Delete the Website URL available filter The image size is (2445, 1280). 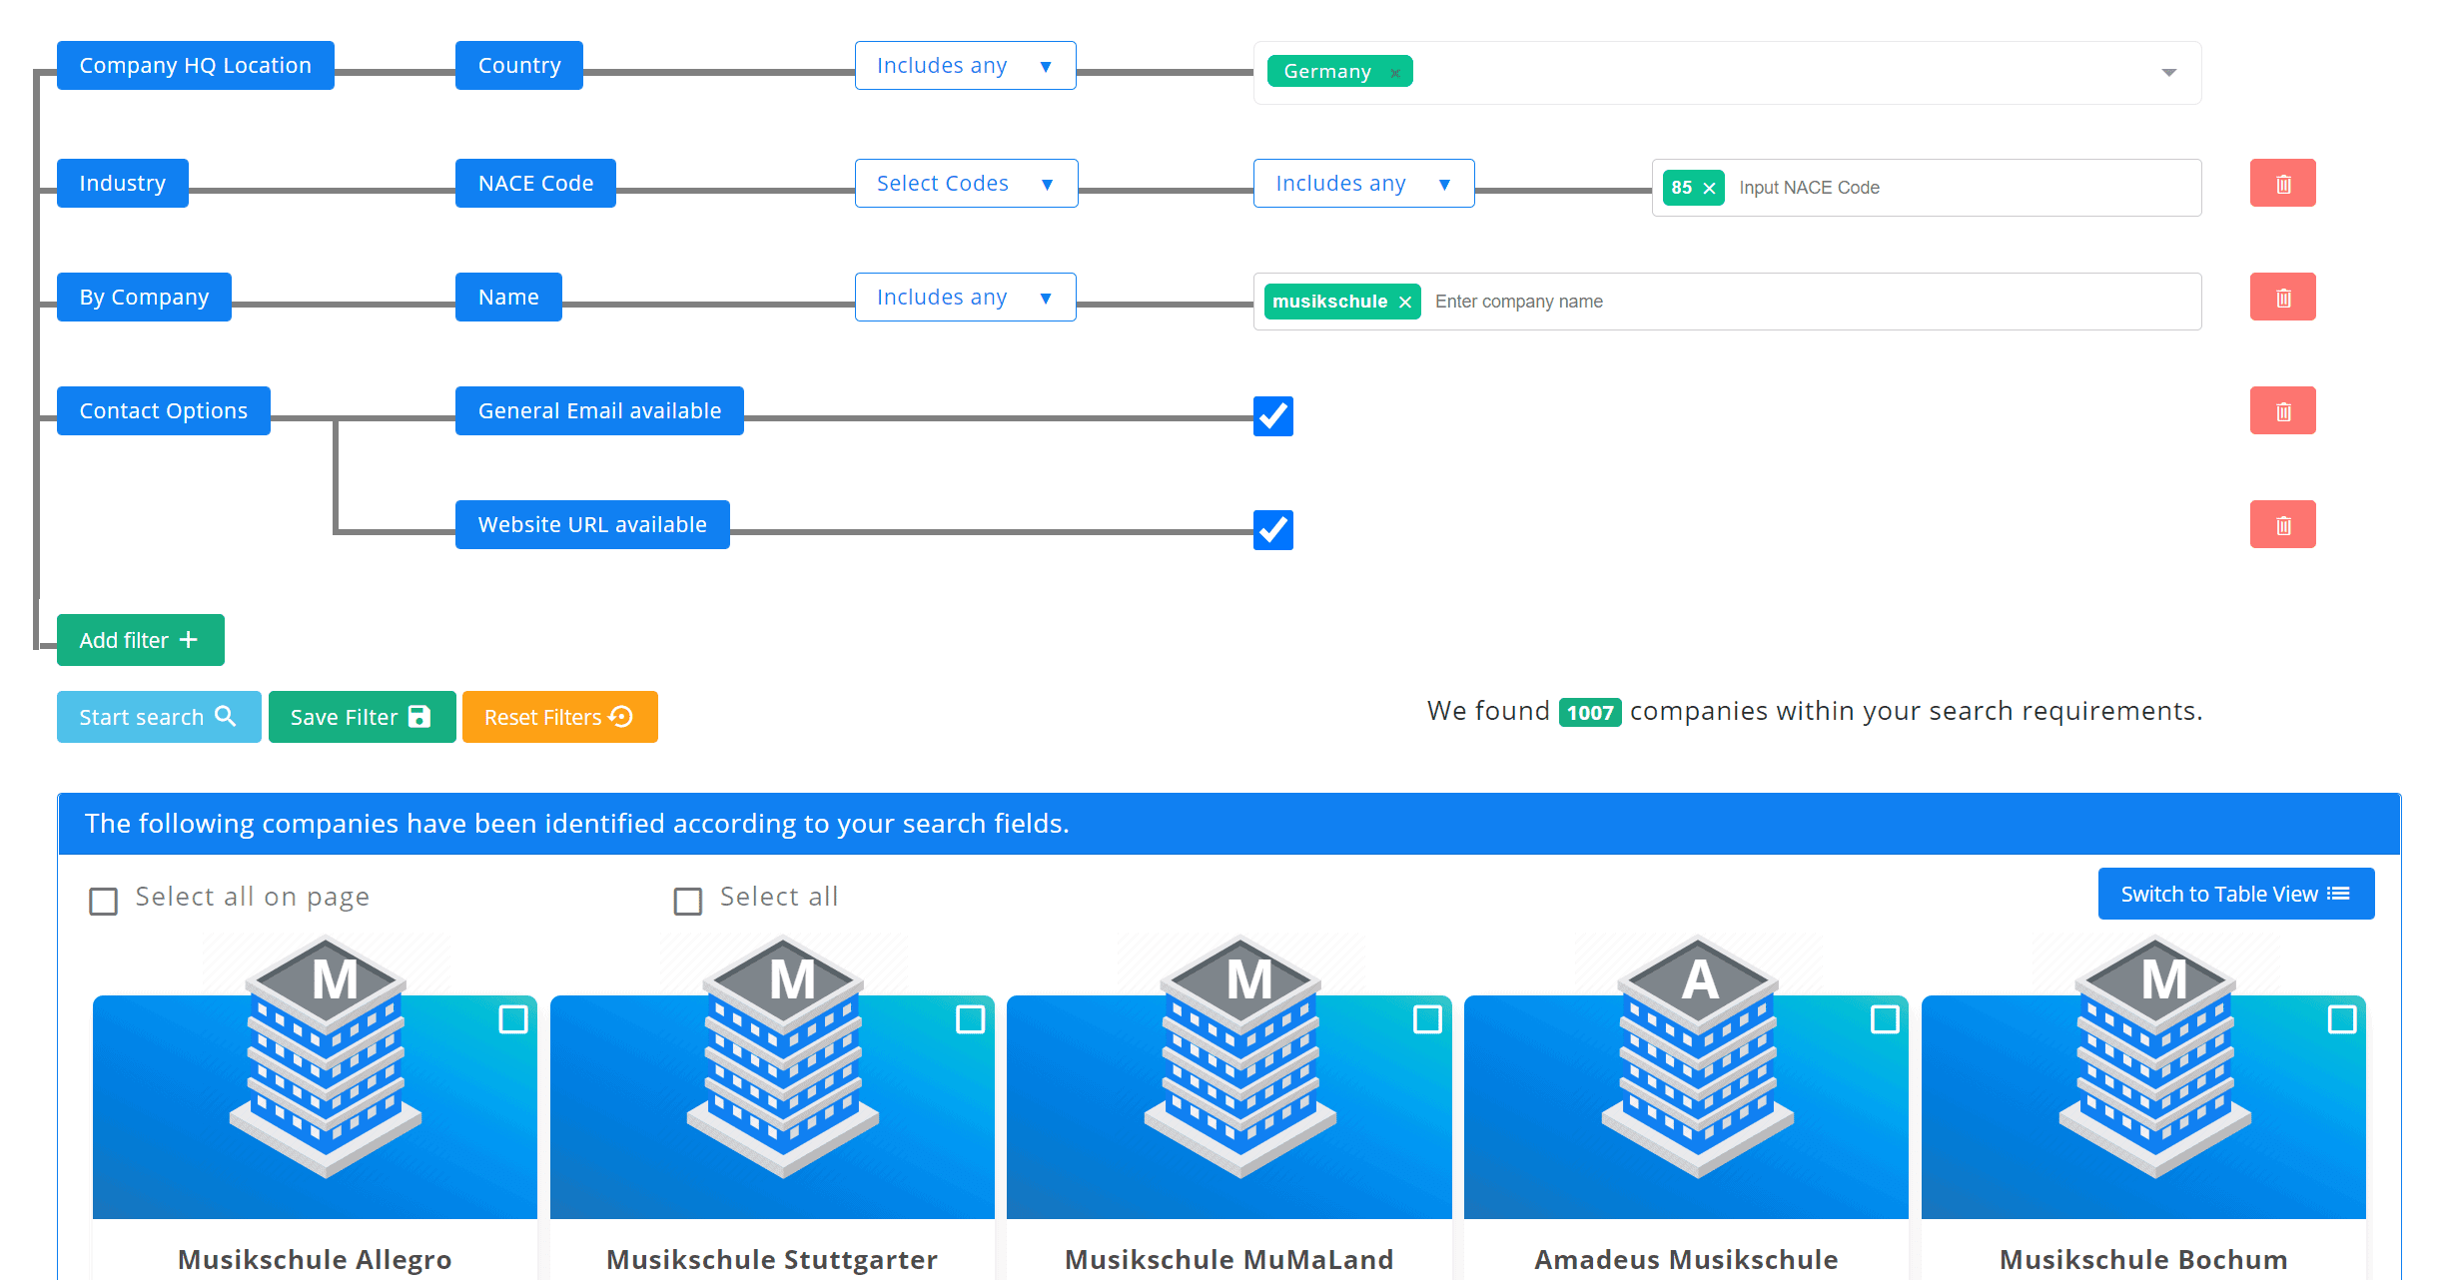coord(2282,525)
